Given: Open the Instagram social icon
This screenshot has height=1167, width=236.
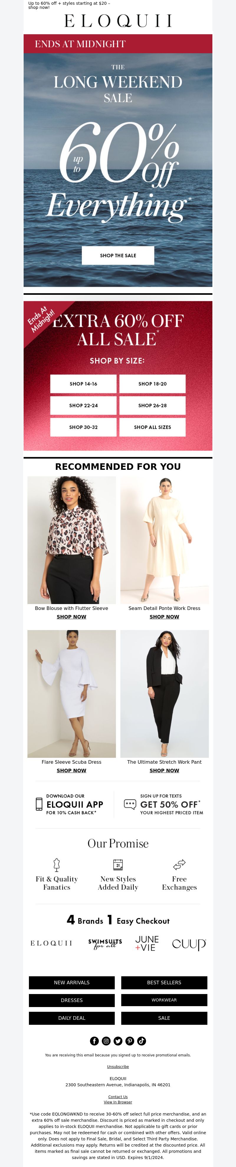Looking at the screenshot, I should click(106, 1041).
